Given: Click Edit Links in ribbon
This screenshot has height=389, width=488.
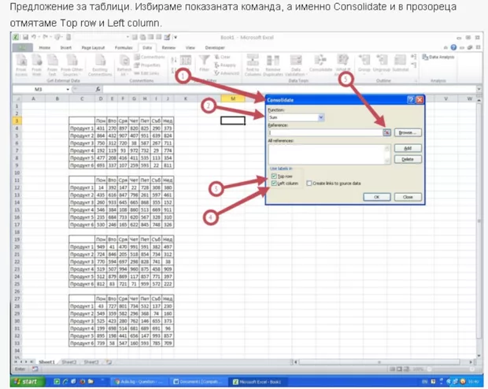Looking at the screenshot, I should click(146, 73).
